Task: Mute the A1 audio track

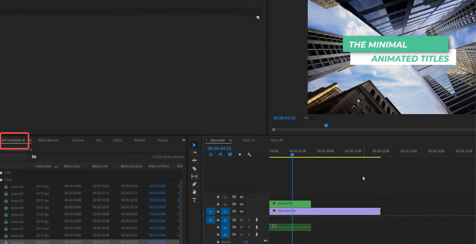Action: tap(242, 220)
